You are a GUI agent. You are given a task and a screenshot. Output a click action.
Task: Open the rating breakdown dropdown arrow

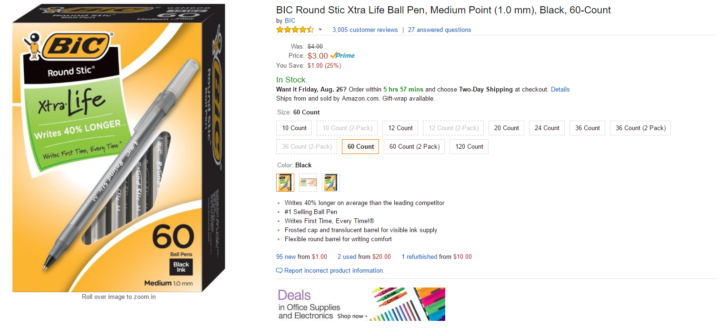click(320, 30)
